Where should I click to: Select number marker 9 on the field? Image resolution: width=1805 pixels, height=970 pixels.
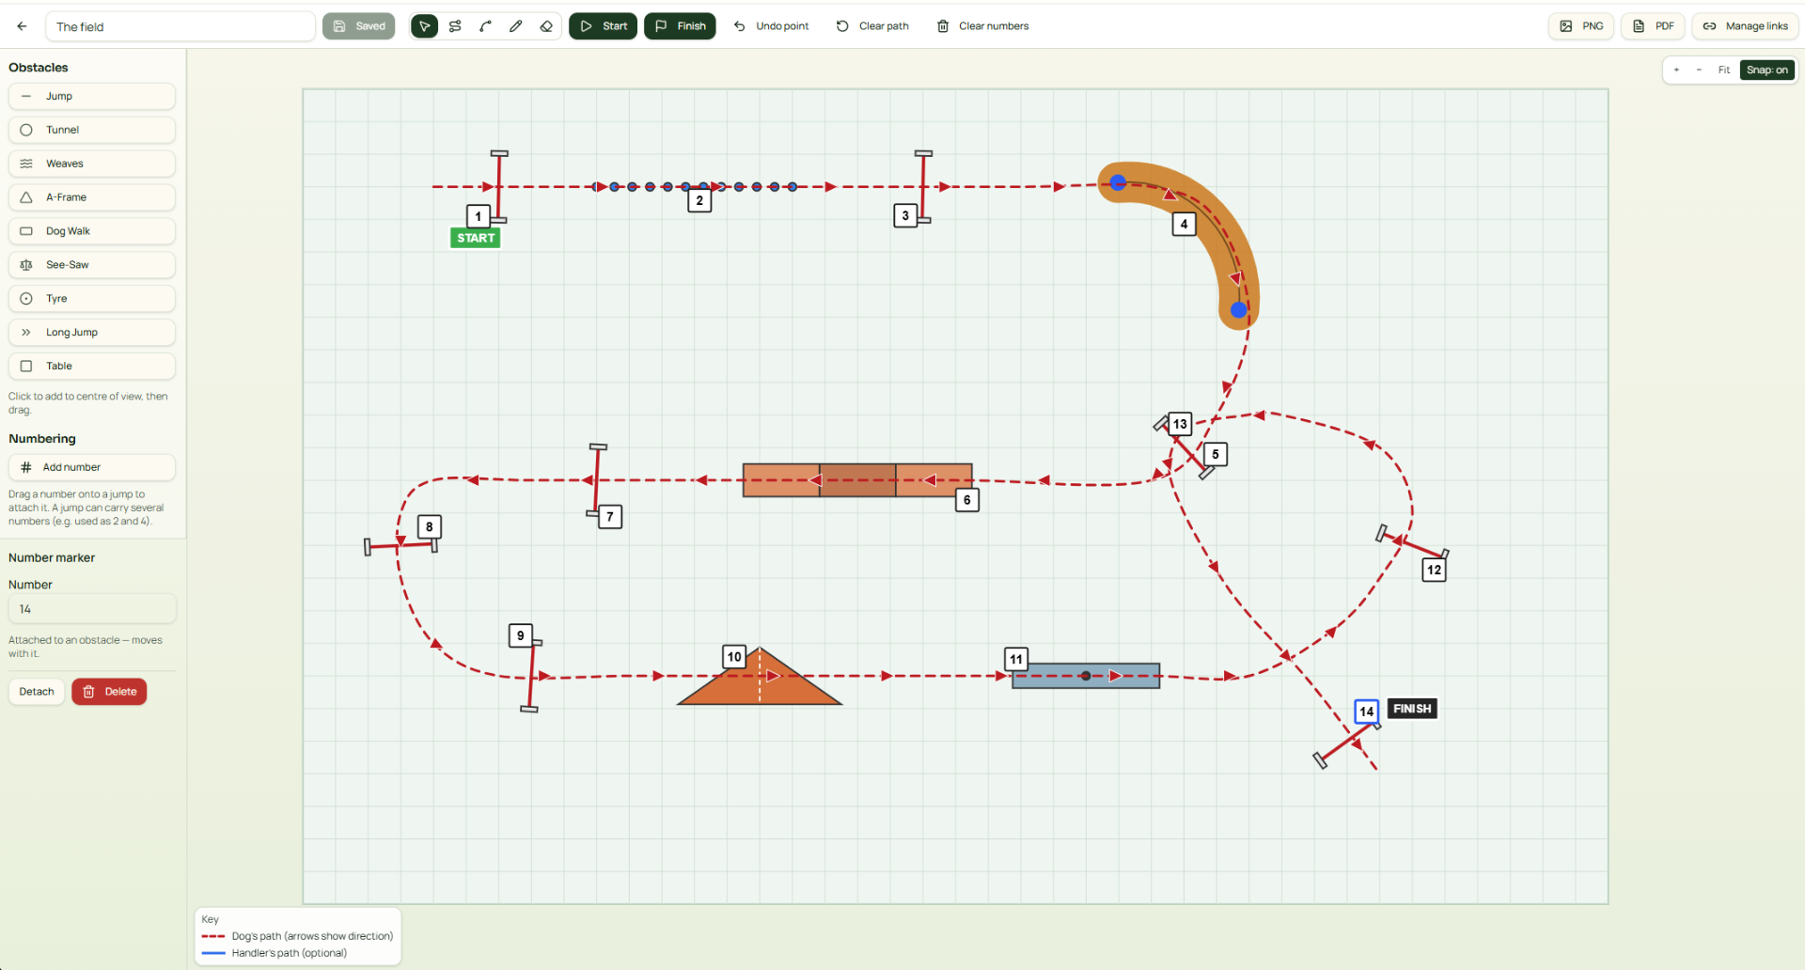coord(521,635)
